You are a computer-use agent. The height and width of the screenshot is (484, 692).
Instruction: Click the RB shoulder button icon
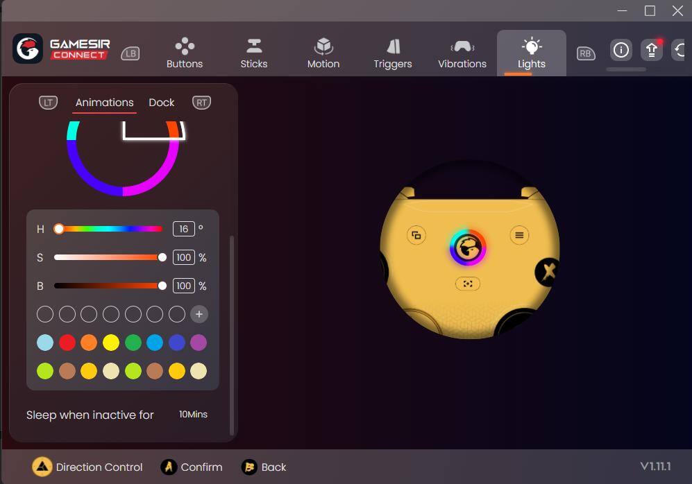(x=586, y=53)
